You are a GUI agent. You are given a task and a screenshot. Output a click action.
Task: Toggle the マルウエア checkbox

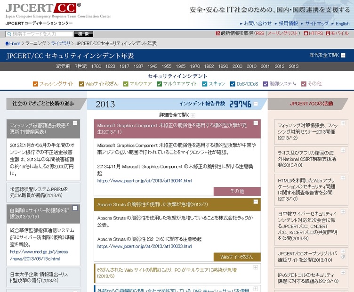[126, 84]
